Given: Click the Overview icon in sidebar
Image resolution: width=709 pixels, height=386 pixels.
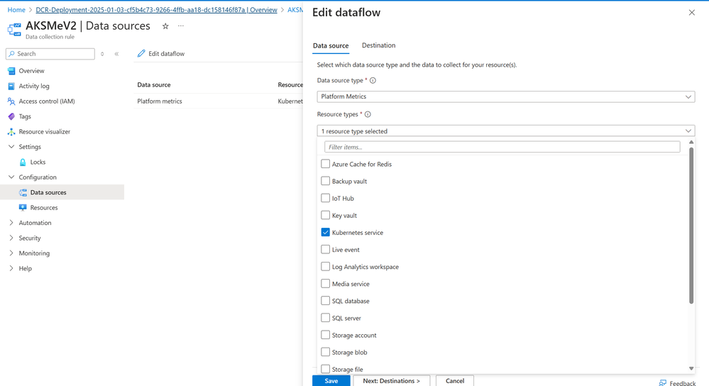Looking at the screenshot, I should point(11,71).
